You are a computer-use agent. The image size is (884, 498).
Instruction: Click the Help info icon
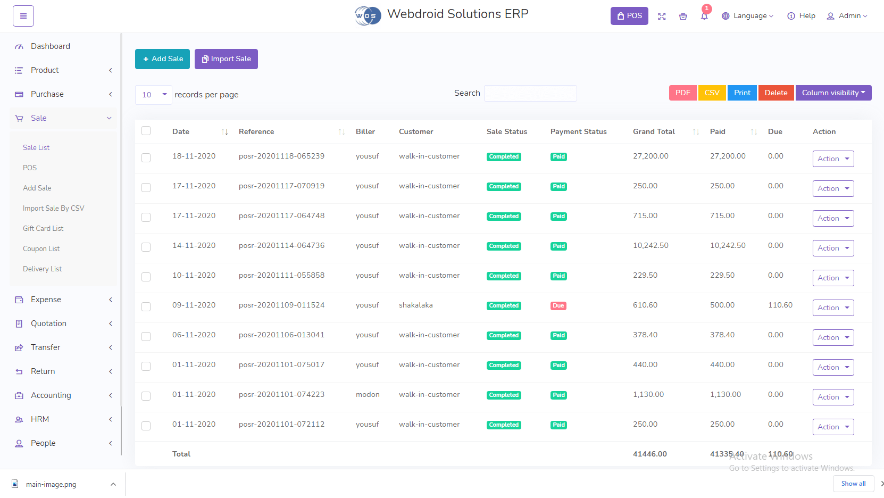tap(791, 16)
